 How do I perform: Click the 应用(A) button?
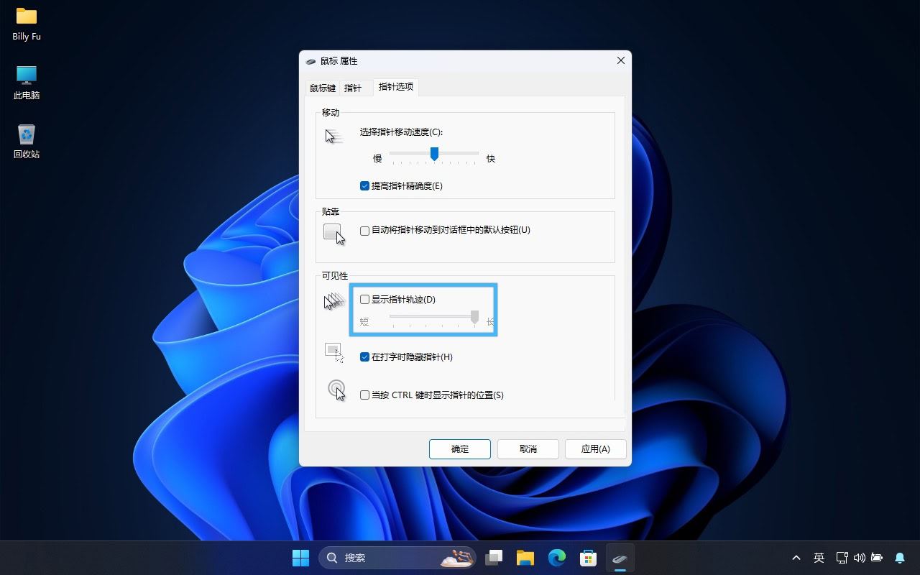595,449
